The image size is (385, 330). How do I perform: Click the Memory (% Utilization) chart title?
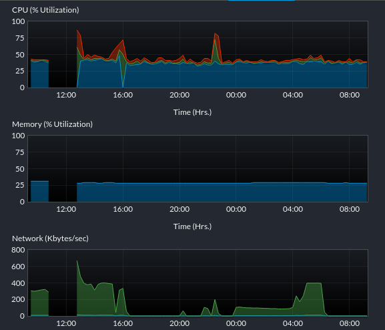coord(52,124)
